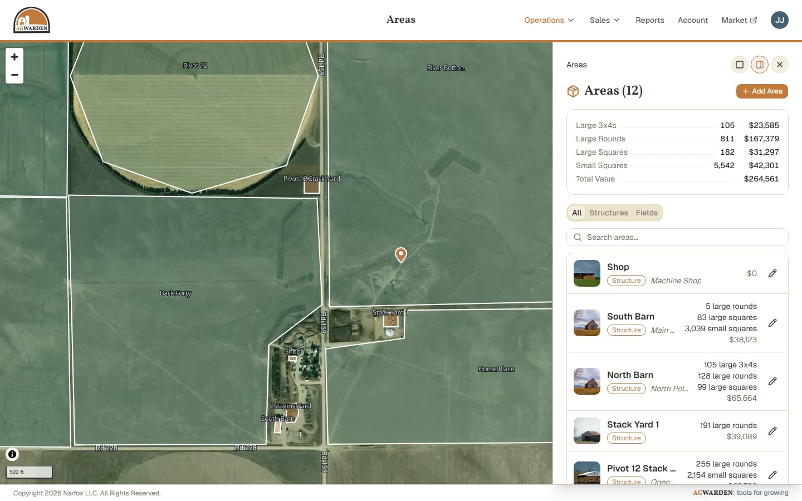The height and width of the screenshot is (501, 802).
Task: Open the AgWarden logo home link
Action: 32,20
